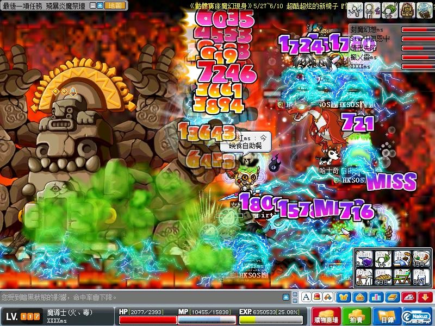435x326 pixels.
Task: Select party member Star十佩恩十
Action: click(x=370, y=39)
